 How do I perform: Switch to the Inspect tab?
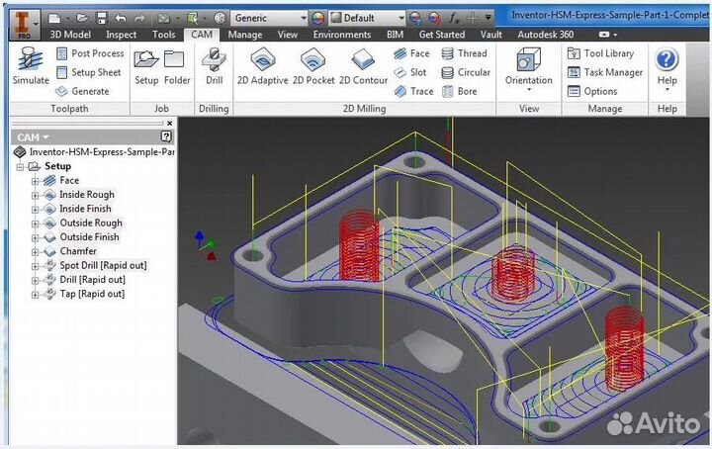pos(122,35)
